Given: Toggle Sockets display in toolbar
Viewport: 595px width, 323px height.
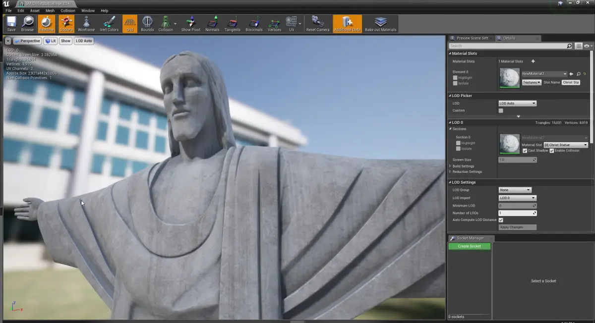Looking at the screenshot, I should click(x=66, y=24).
